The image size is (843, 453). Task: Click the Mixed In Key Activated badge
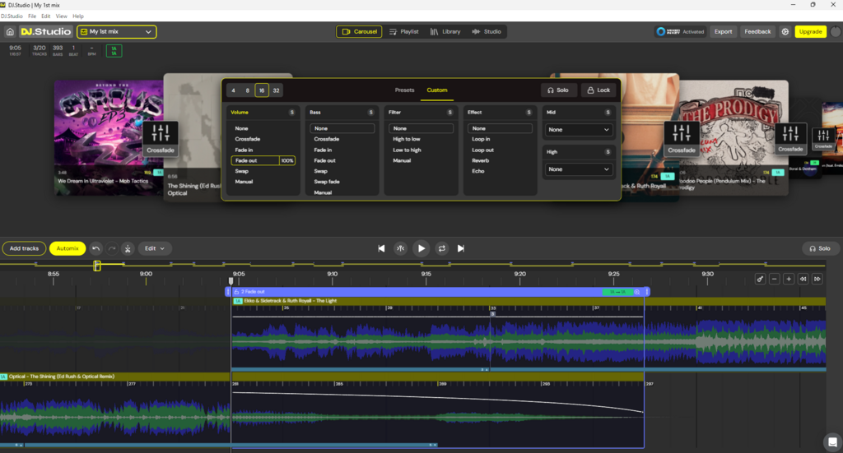coord(680,32)
